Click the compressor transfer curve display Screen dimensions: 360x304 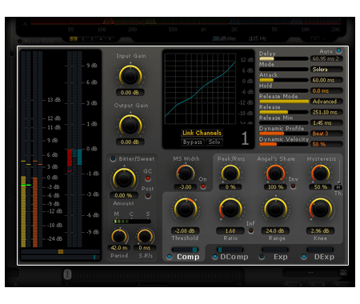[200, 89]
